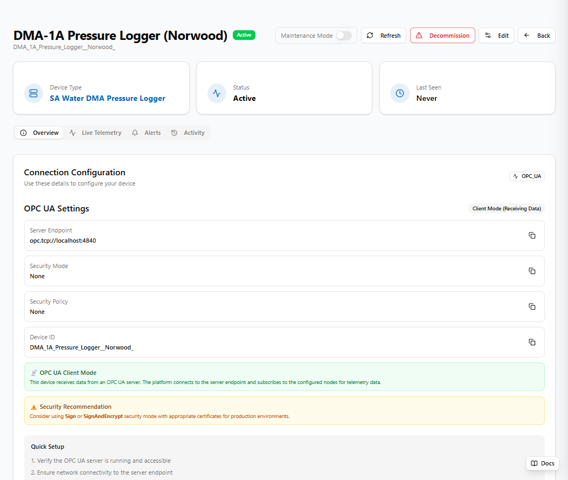Click the Client Mode (Receiving Data) badge
568x480 pixels.
click(507, 209)
